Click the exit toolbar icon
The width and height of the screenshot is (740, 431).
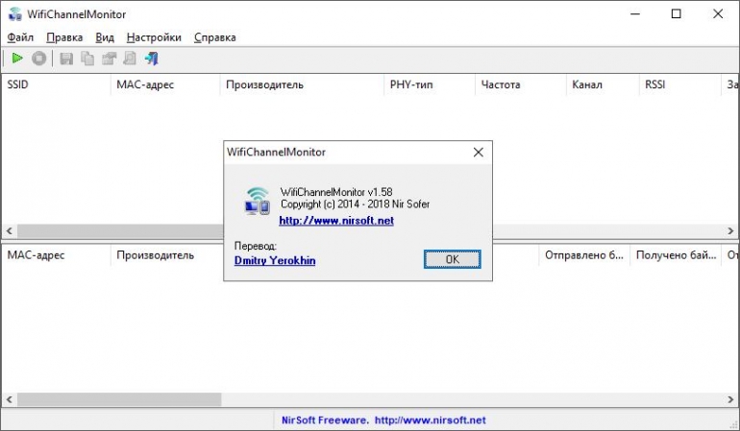pyautogui.click(x=152, y=59)
